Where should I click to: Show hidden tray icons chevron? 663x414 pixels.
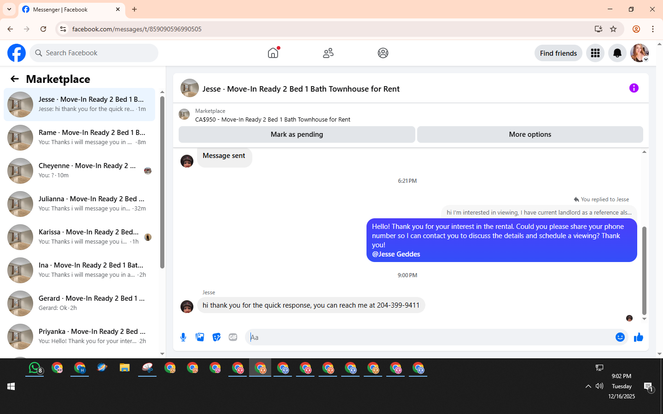click(588, 386)
